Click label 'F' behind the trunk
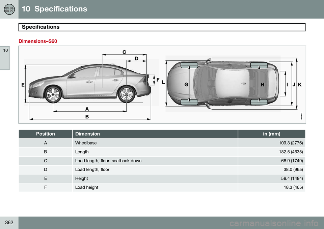This screenshot has width=324, height=229. pyautogui.click(x=158, y=80)
